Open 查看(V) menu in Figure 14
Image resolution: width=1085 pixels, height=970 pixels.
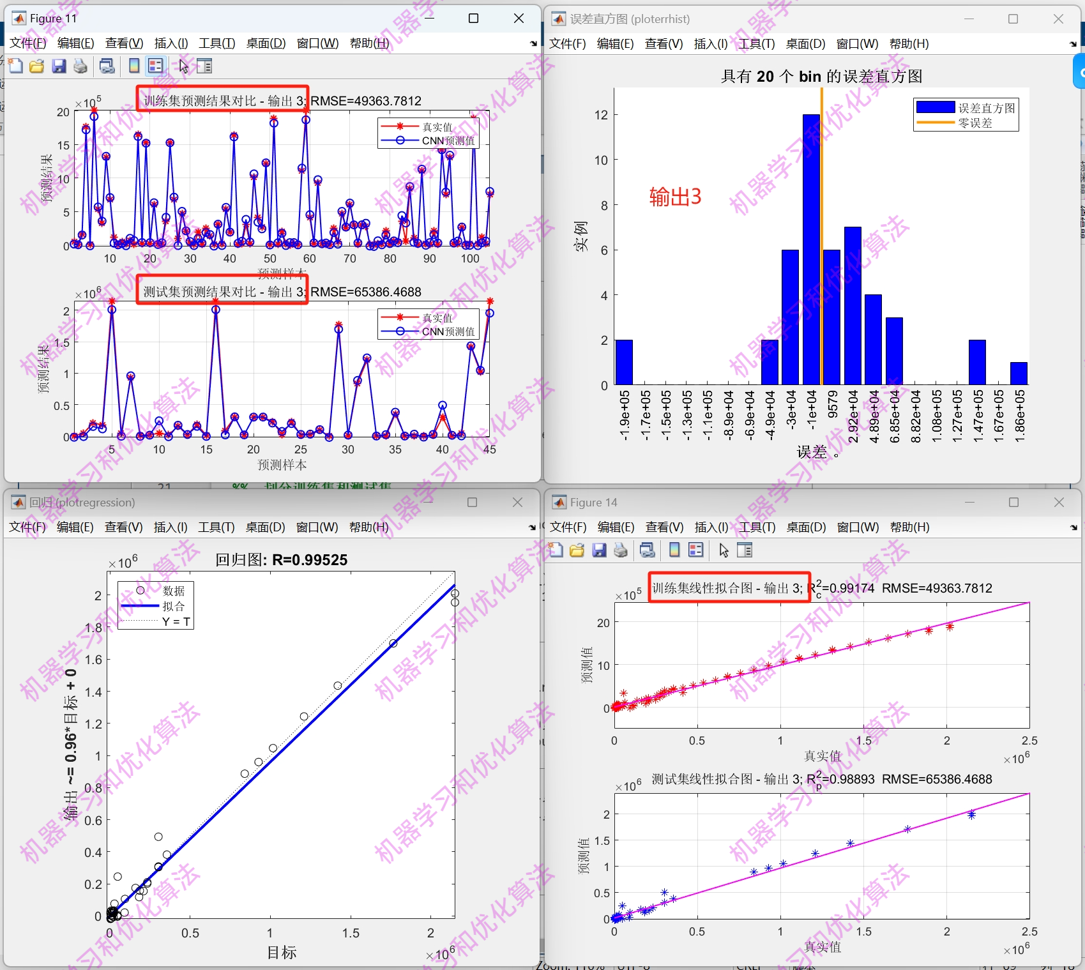click(665, 527)
